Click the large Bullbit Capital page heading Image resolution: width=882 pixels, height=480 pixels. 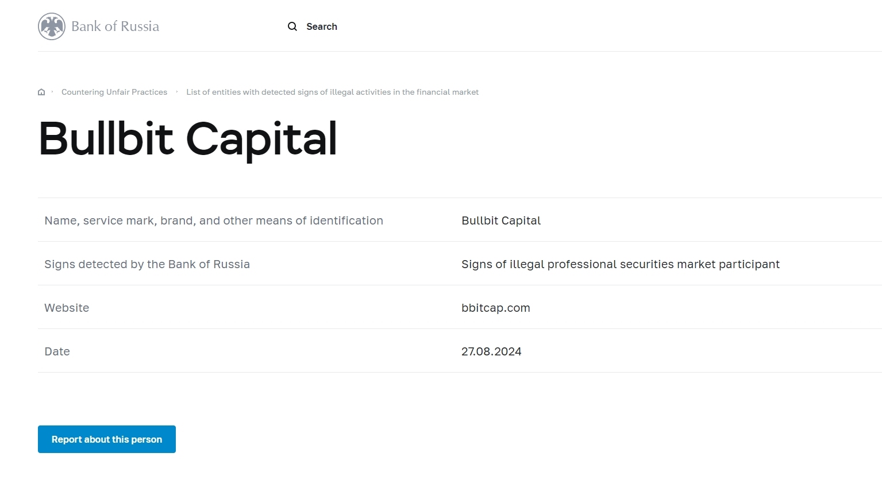click(x=188, y=139)
